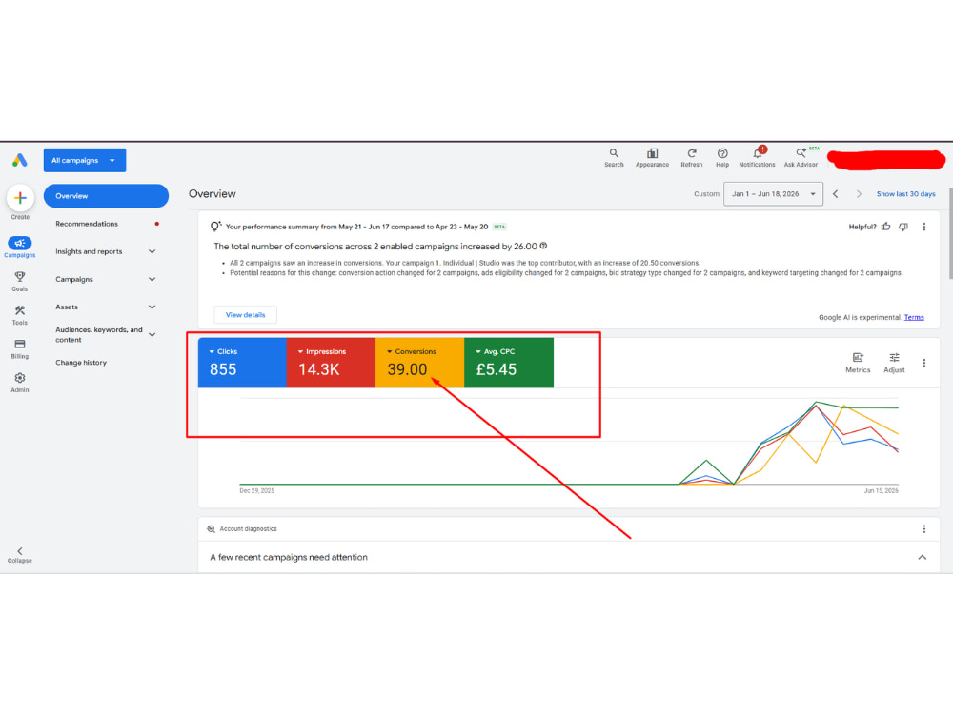Expand Campaigns section in sidebar
953x714 pixels.
point(105,279)
